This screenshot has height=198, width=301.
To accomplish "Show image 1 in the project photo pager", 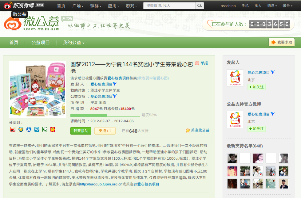I will tap(46, 114).
